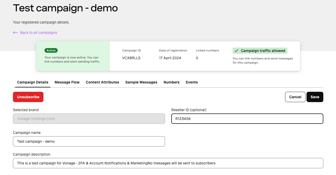Click the Campaign ID label

tap(131, 50)
